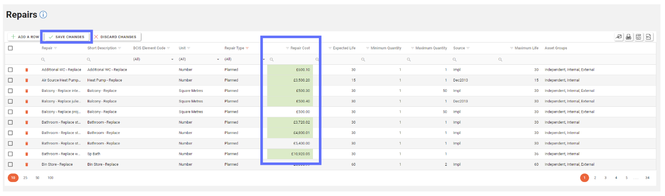Select the Bin Store - Replace row checkbox

tap(10, 164)
